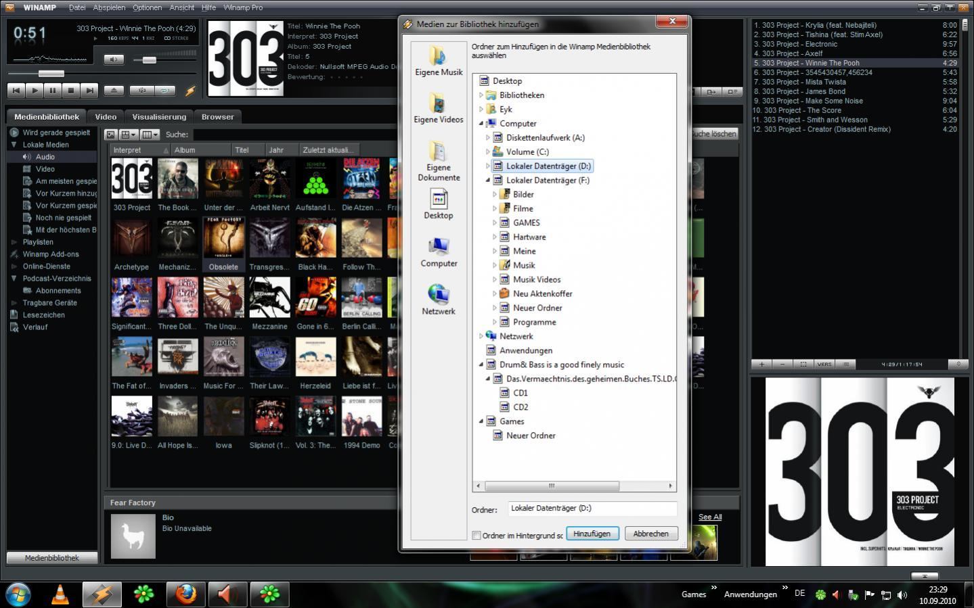Click the Ordner path text field
The image size is (974, 608).
[592, 509]
